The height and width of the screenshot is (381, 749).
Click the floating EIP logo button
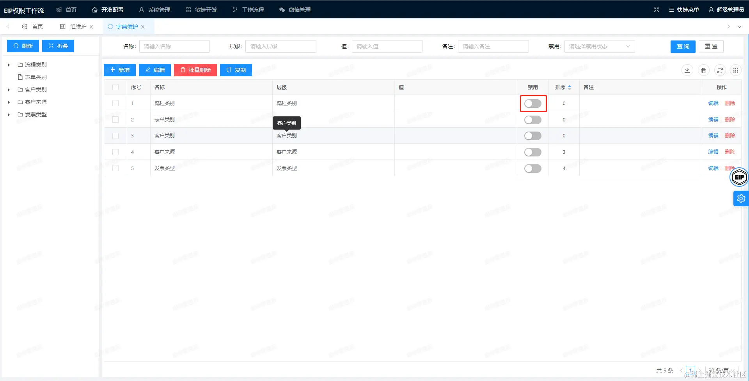(x=739, y=177)
